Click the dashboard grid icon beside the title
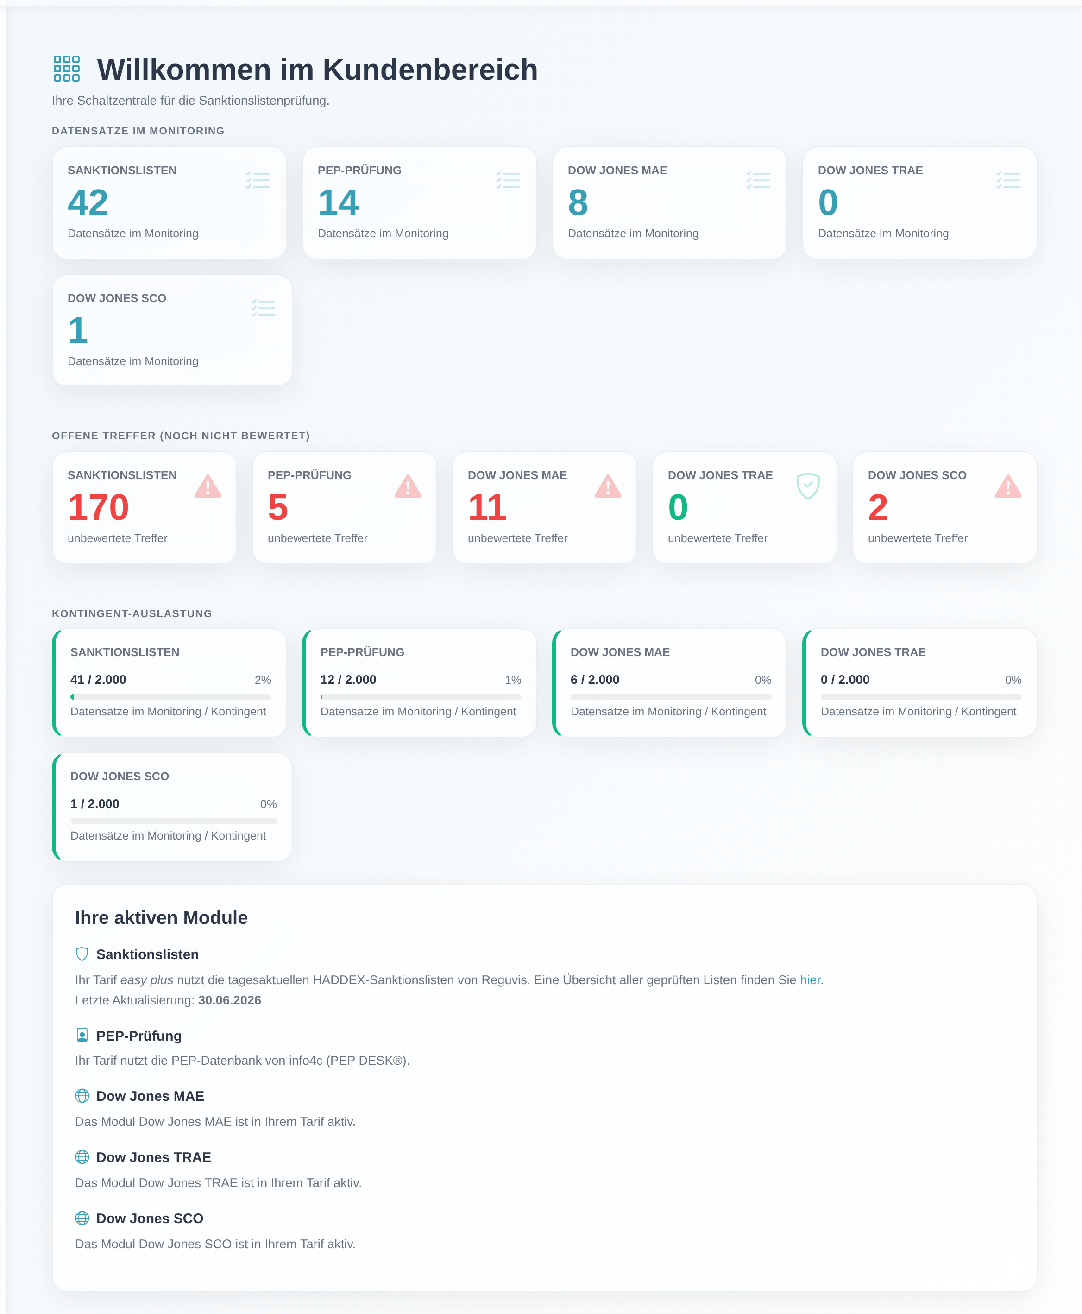The width and height of the screenshot is (1082, 1314). pyautogui.click(x=67, y=69)
